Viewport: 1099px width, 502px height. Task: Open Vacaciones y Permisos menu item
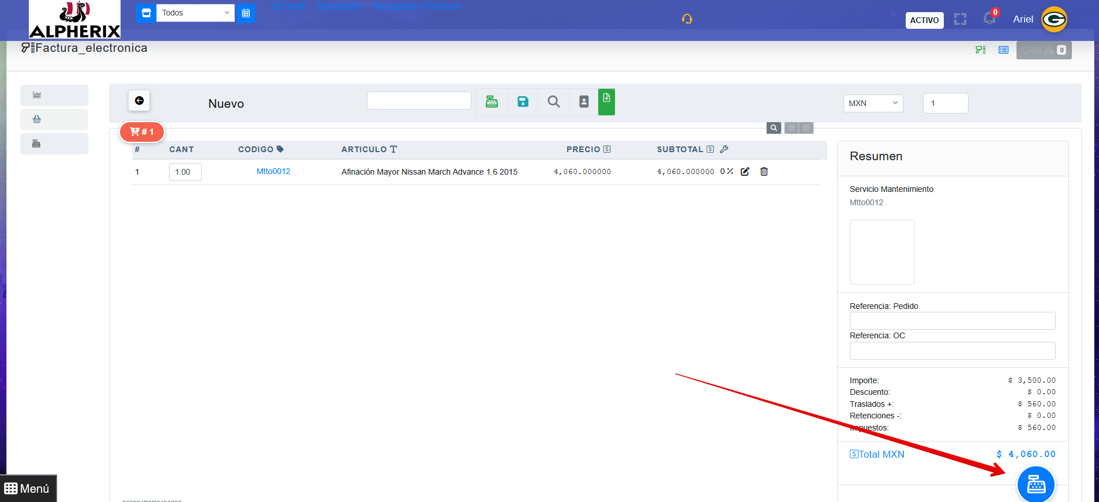coord(417,6)
